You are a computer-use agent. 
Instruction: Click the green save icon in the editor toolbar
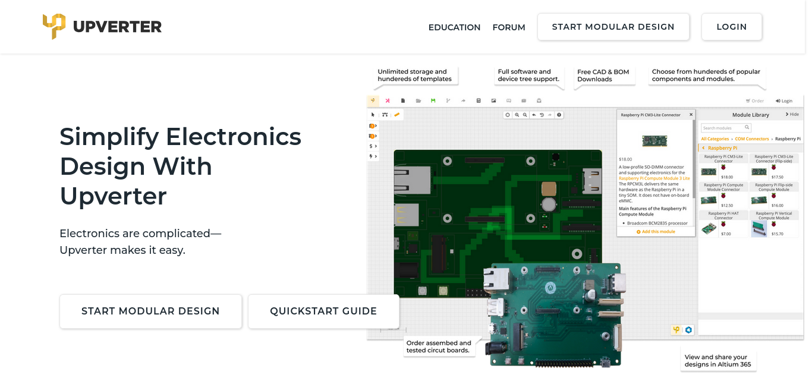(x=433, y=100)
